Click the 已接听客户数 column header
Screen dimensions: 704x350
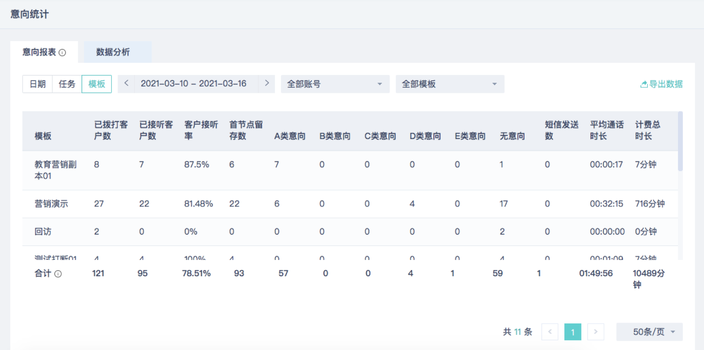(x=156, y=130)
